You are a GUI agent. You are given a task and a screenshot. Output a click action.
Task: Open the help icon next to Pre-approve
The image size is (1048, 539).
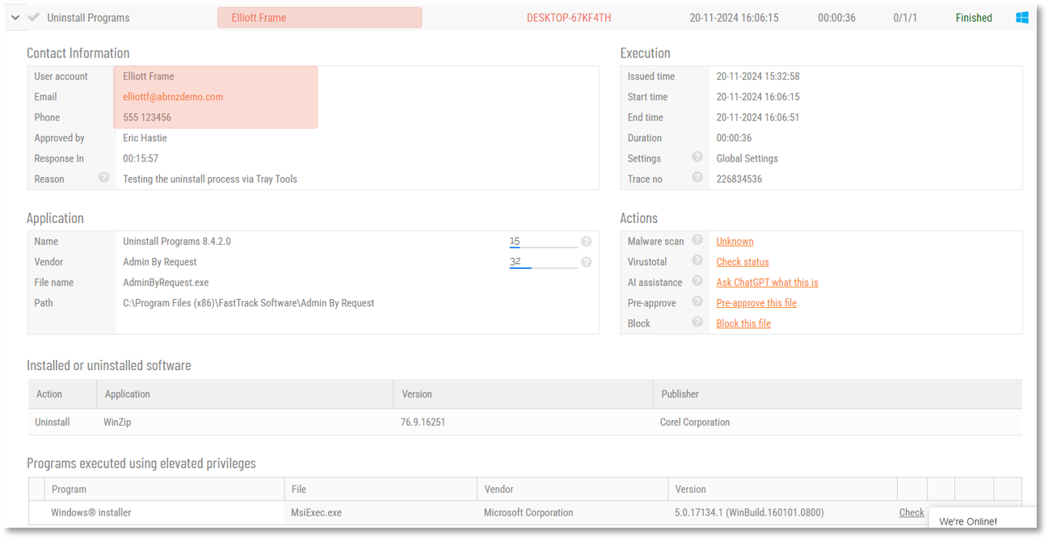697,301
